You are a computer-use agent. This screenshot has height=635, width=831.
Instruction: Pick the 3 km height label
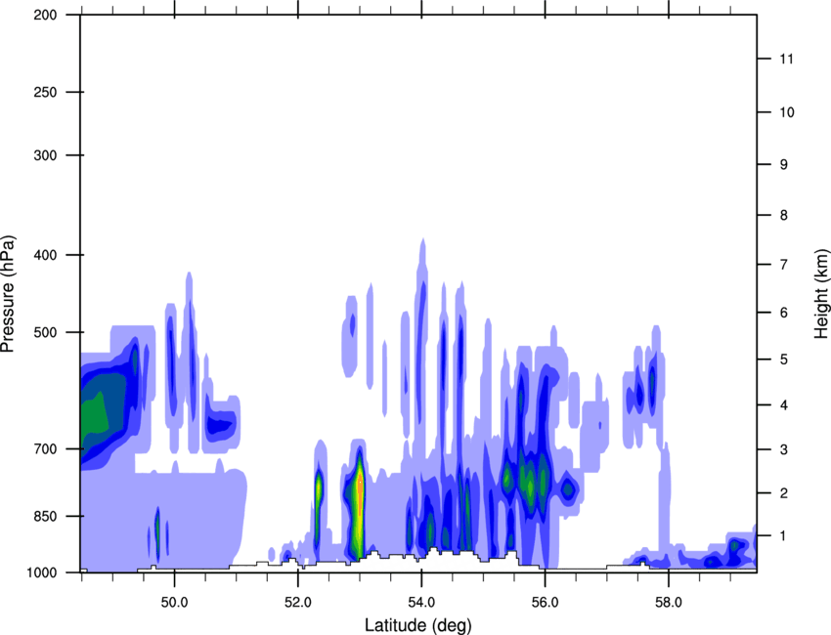[784, 449]
